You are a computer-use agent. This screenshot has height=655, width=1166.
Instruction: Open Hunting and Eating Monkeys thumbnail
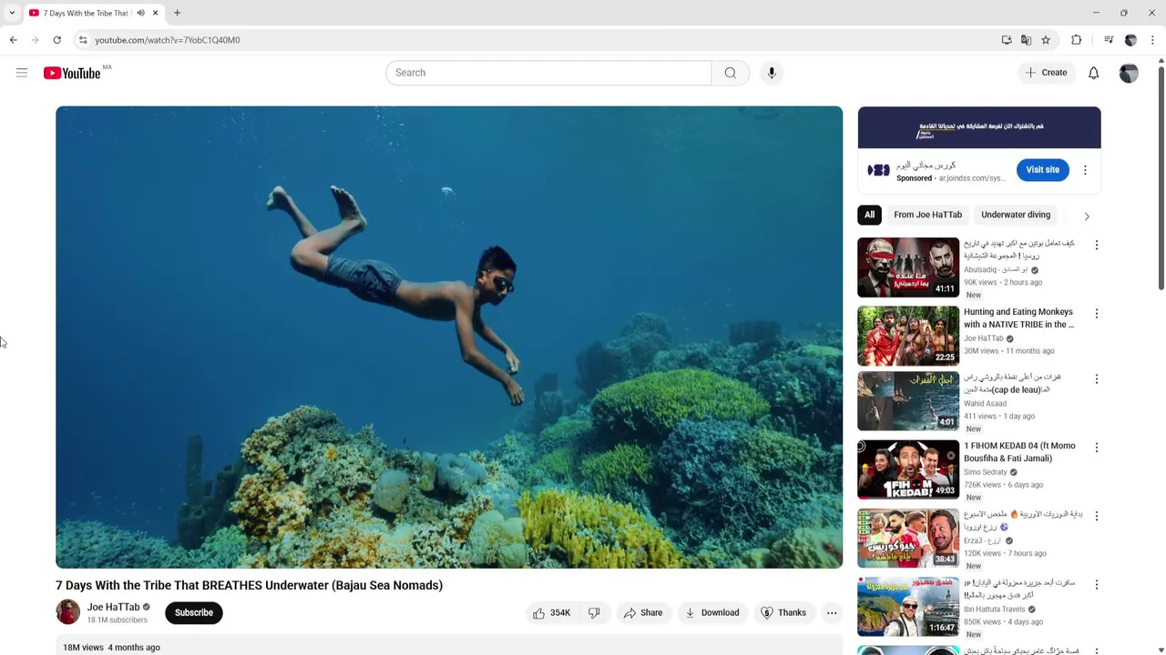[x=908, y=336]
